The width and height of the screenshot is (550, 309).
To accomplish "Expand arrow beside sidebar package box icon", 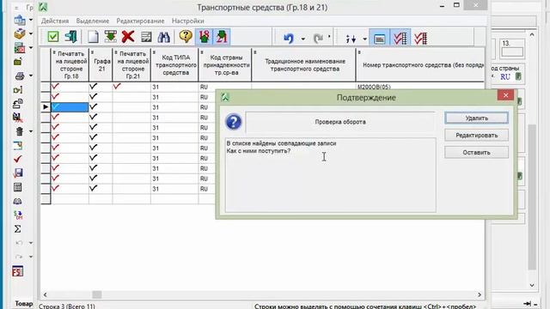I will point(31,34).
